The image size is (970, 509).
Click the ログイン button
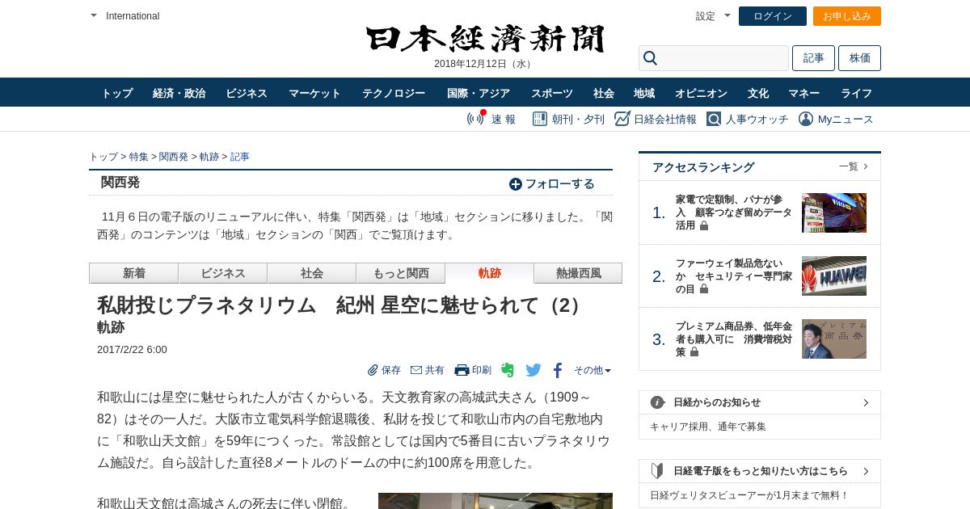(773, 16)
